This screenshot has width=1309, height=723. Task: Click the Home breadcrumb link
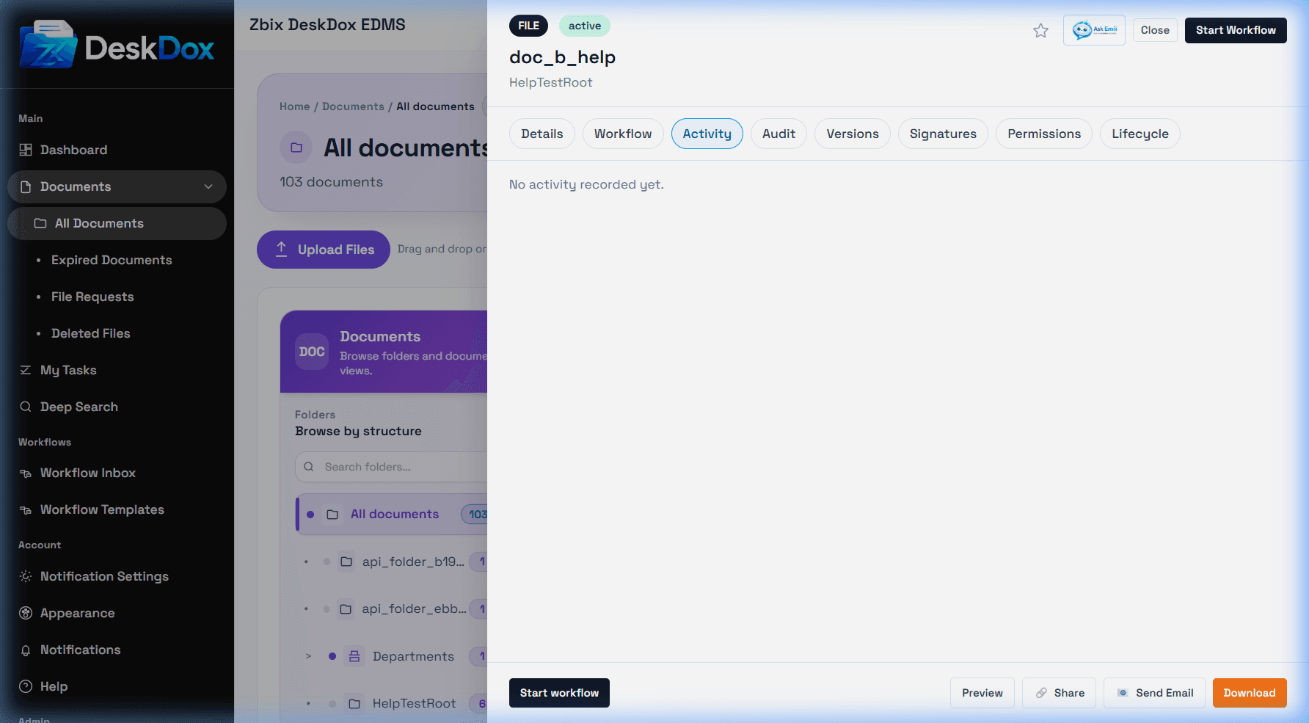pos(295,106)
